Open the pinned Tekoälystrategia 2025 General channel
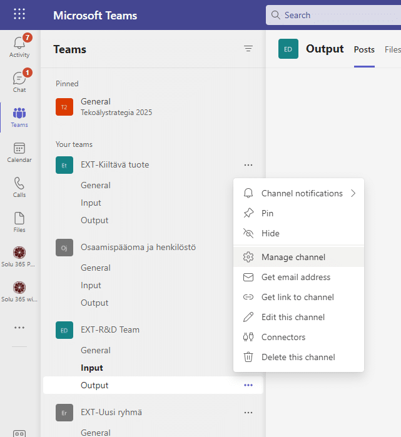This screenshot has width=401, height=437. [x=153, y=107]
